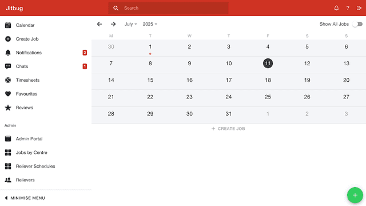
Task: Click the Reviews star icon
Action: pos(8,108)
